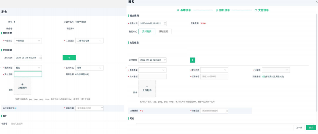The width and height of the screenshot is (318, 134).
Task: Expand the 分期数 dropdown
Action: tap(276, 70)
